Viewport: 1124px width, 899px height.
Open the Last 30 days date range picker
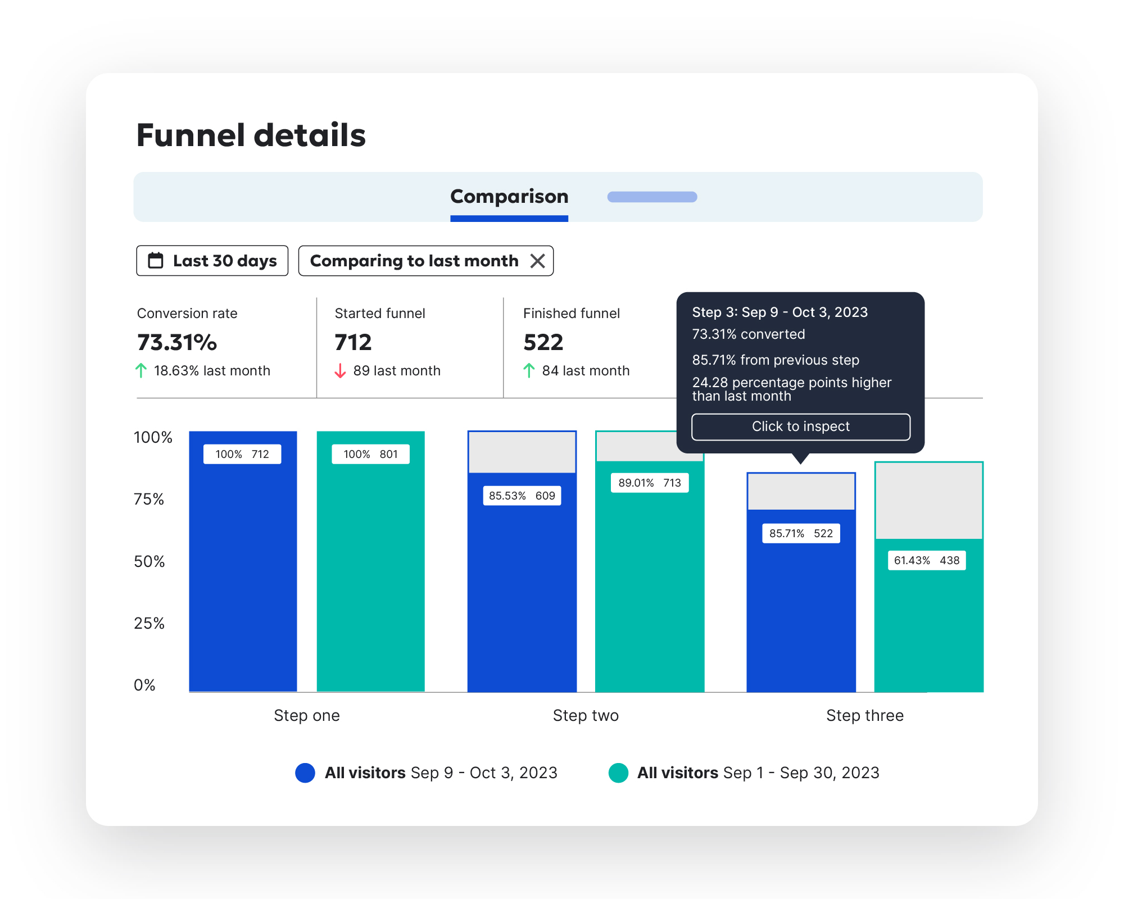[212, 260]
